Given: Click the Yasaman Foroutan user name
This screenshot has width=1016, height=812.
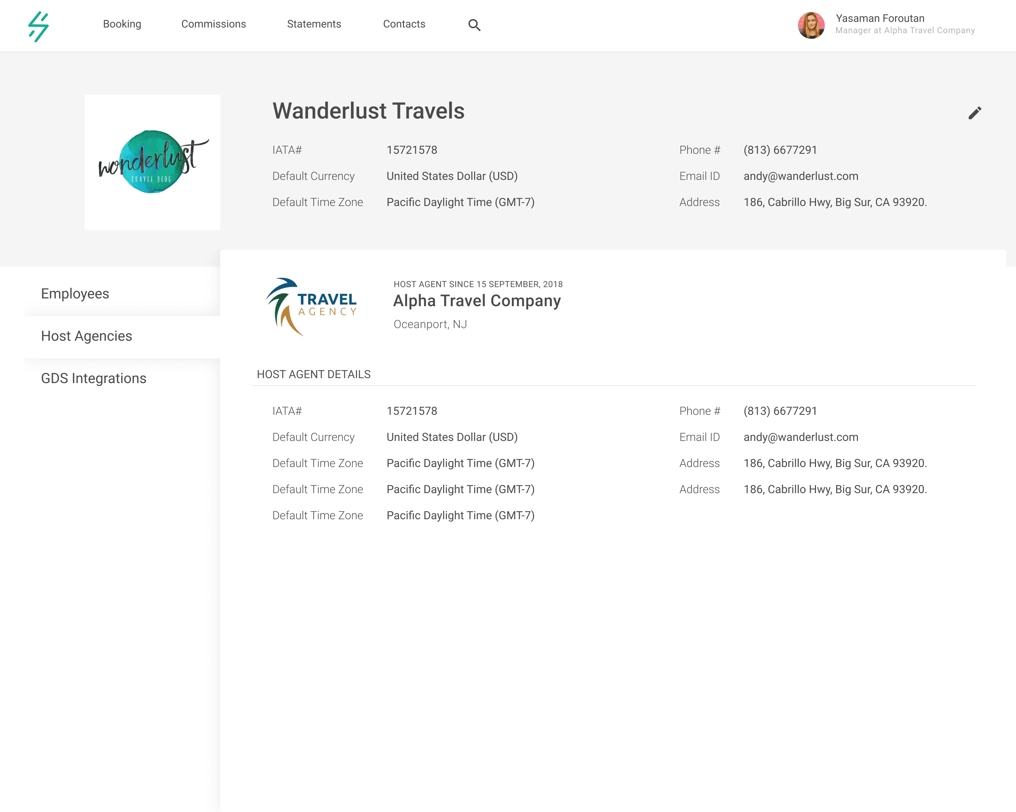Looking at the screenshot, I should click(x=880, y=18).
